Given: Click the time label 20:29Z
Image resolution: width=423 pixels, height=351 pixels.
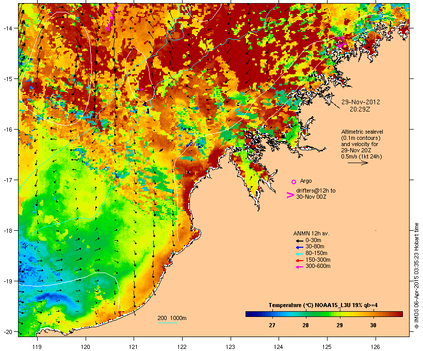Looking at the screenshot, I should [360, 109].
